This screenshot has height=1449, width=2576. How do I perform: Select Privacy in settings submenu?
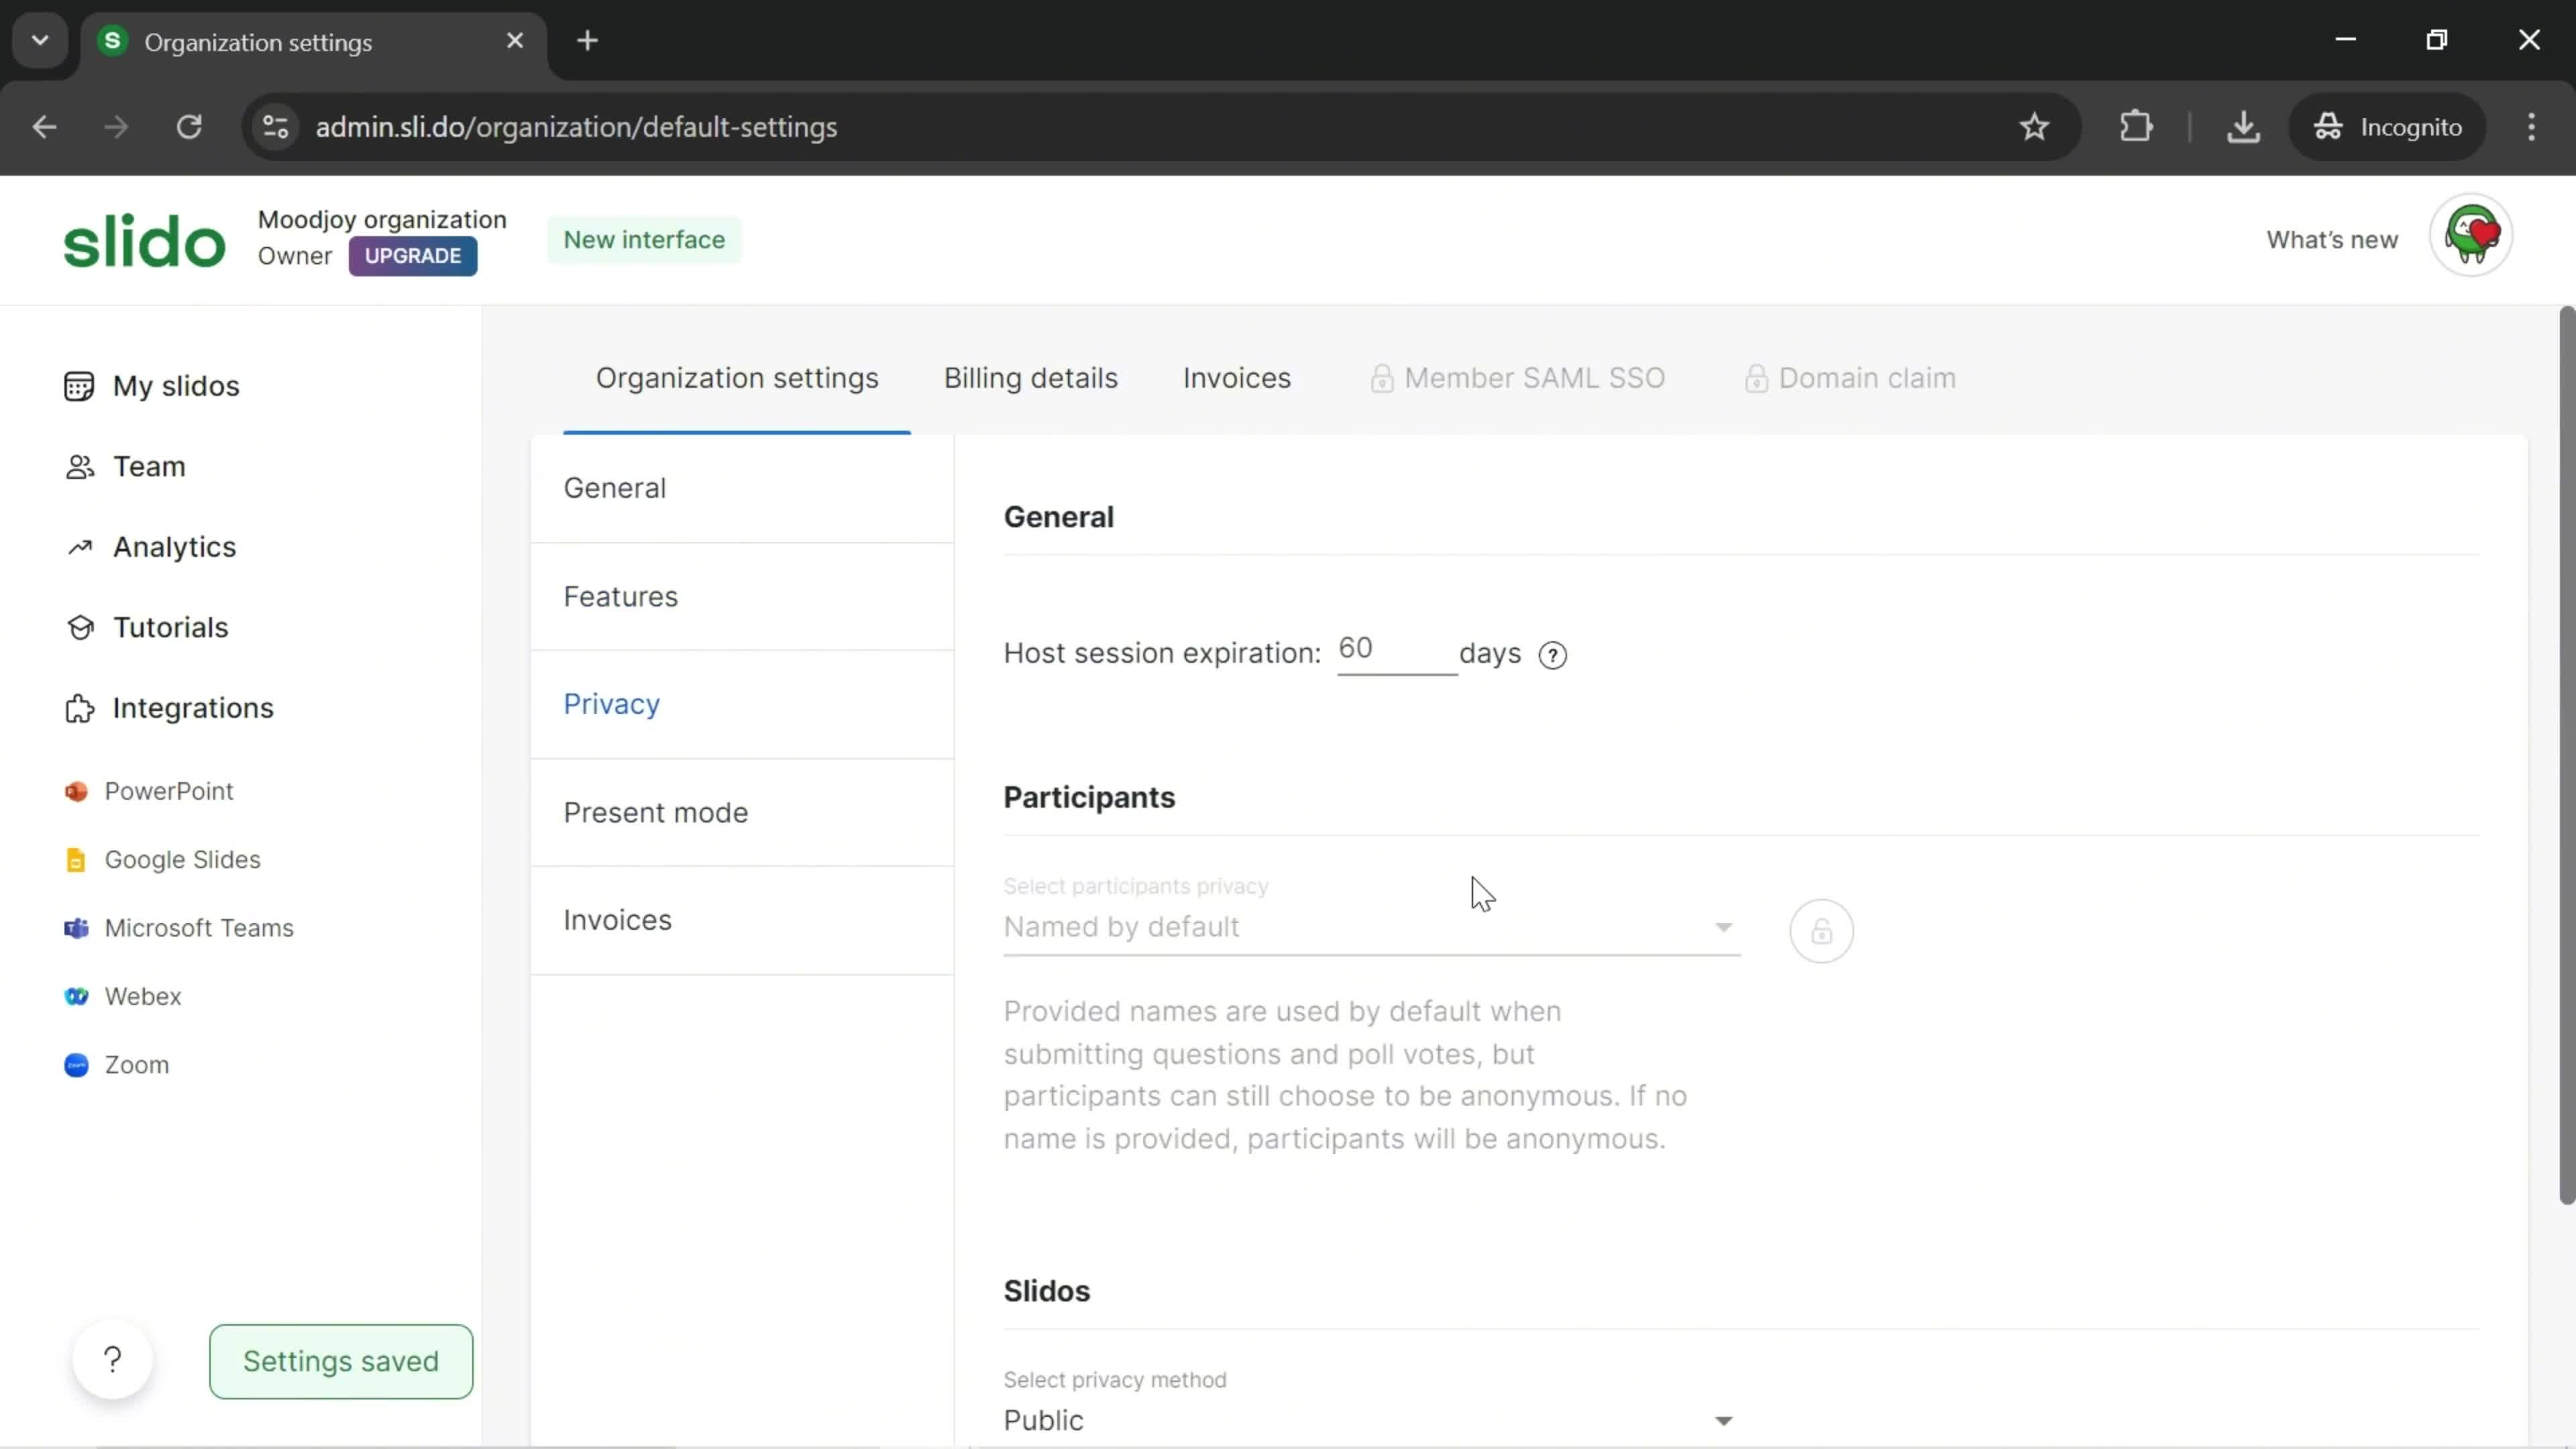click(742, 705)
